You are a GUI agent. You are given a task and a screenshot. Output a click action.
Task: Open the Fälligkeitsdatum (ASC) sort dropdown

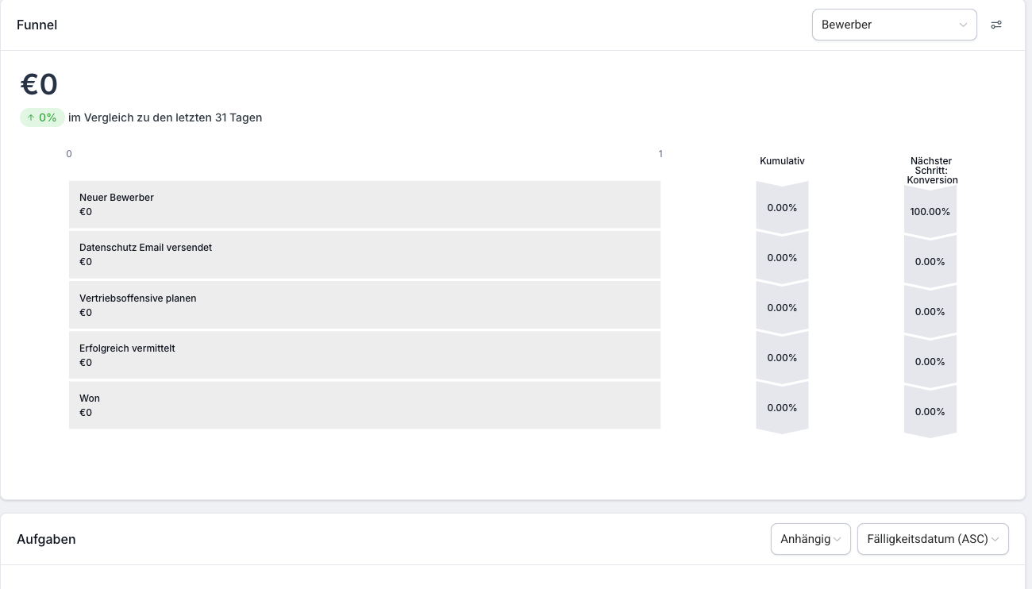[x=933, y=539]
